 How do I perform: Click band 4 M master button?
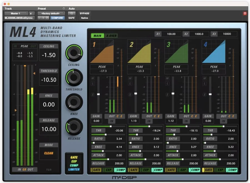pyautogui.click(x=204, y=78)
